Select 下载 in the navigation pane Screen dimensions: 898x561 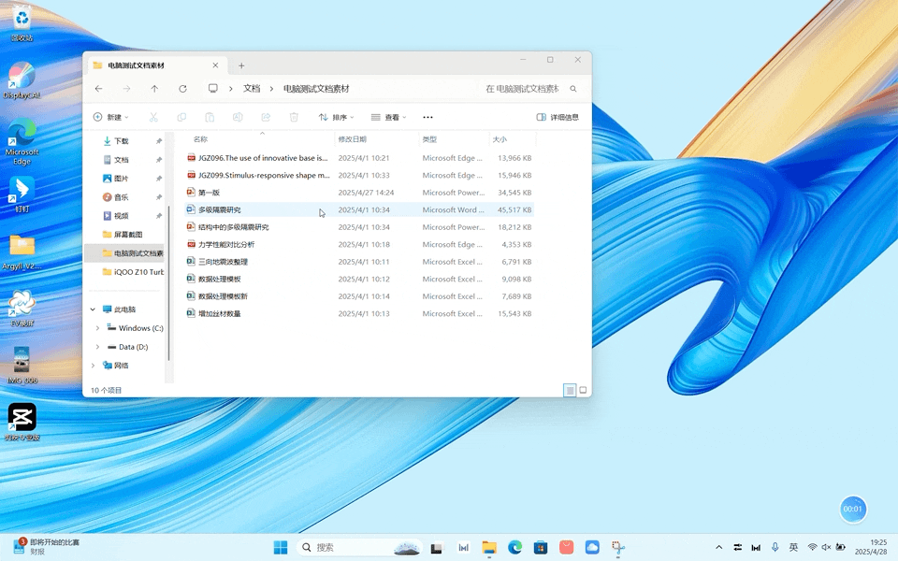[121, 141]
